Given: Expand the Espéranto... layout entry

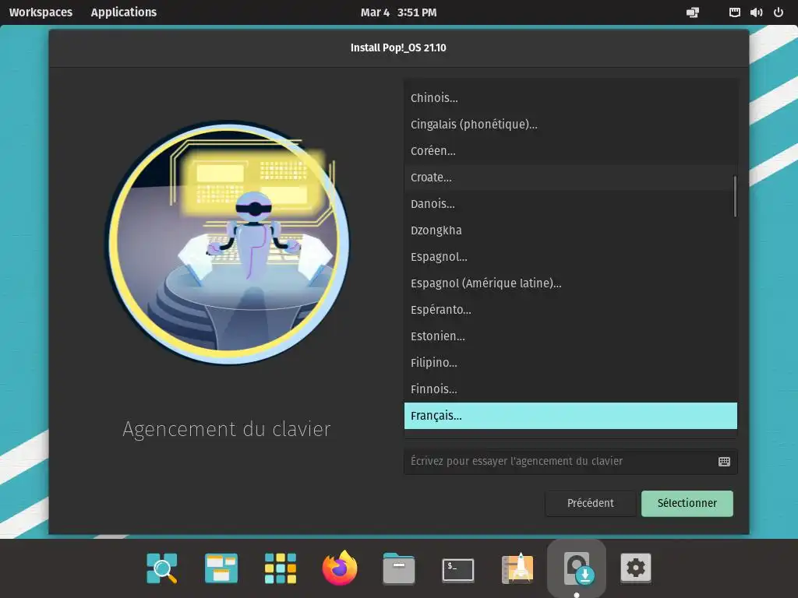Looking at the screenshot, I should pyautogui.click(x=570, y=310).
